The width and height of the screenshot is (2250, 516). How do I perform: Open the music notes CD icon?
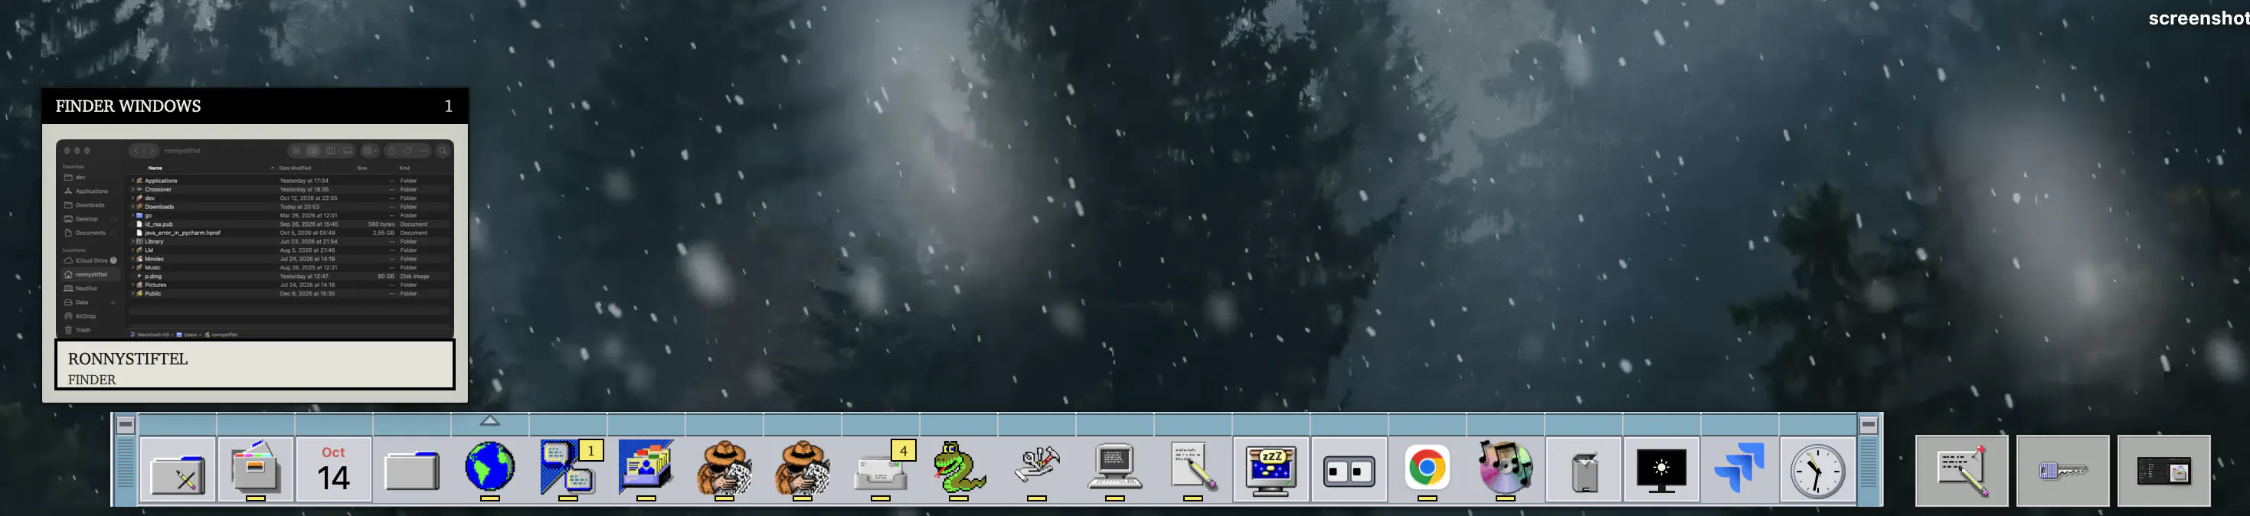[1505, 467]
